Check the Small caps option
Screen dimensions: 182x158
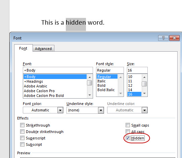point(128,125)
